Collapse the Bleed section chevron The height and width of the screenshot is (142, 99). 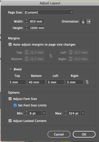point(10,69)
